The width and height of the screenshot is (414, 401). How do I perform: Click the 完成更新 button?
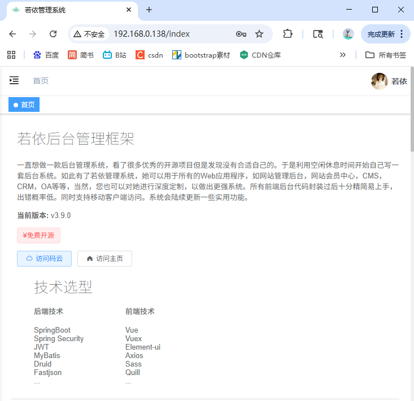tap(381, 34)
